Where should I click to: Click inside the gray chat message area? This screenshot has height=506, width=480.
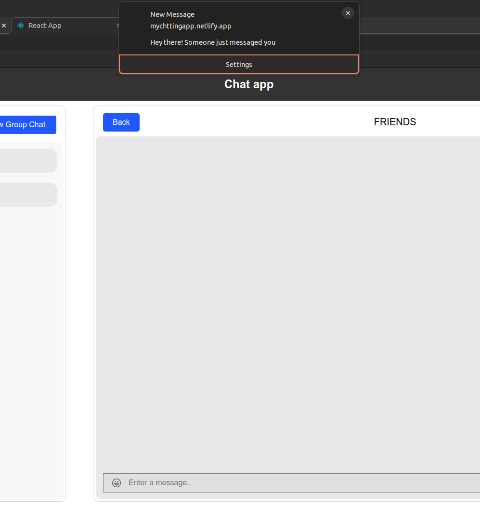288,304
